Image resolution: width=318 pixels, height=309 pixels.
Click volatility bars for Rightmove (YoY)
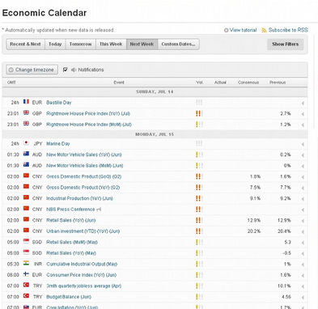pos(199,113)
